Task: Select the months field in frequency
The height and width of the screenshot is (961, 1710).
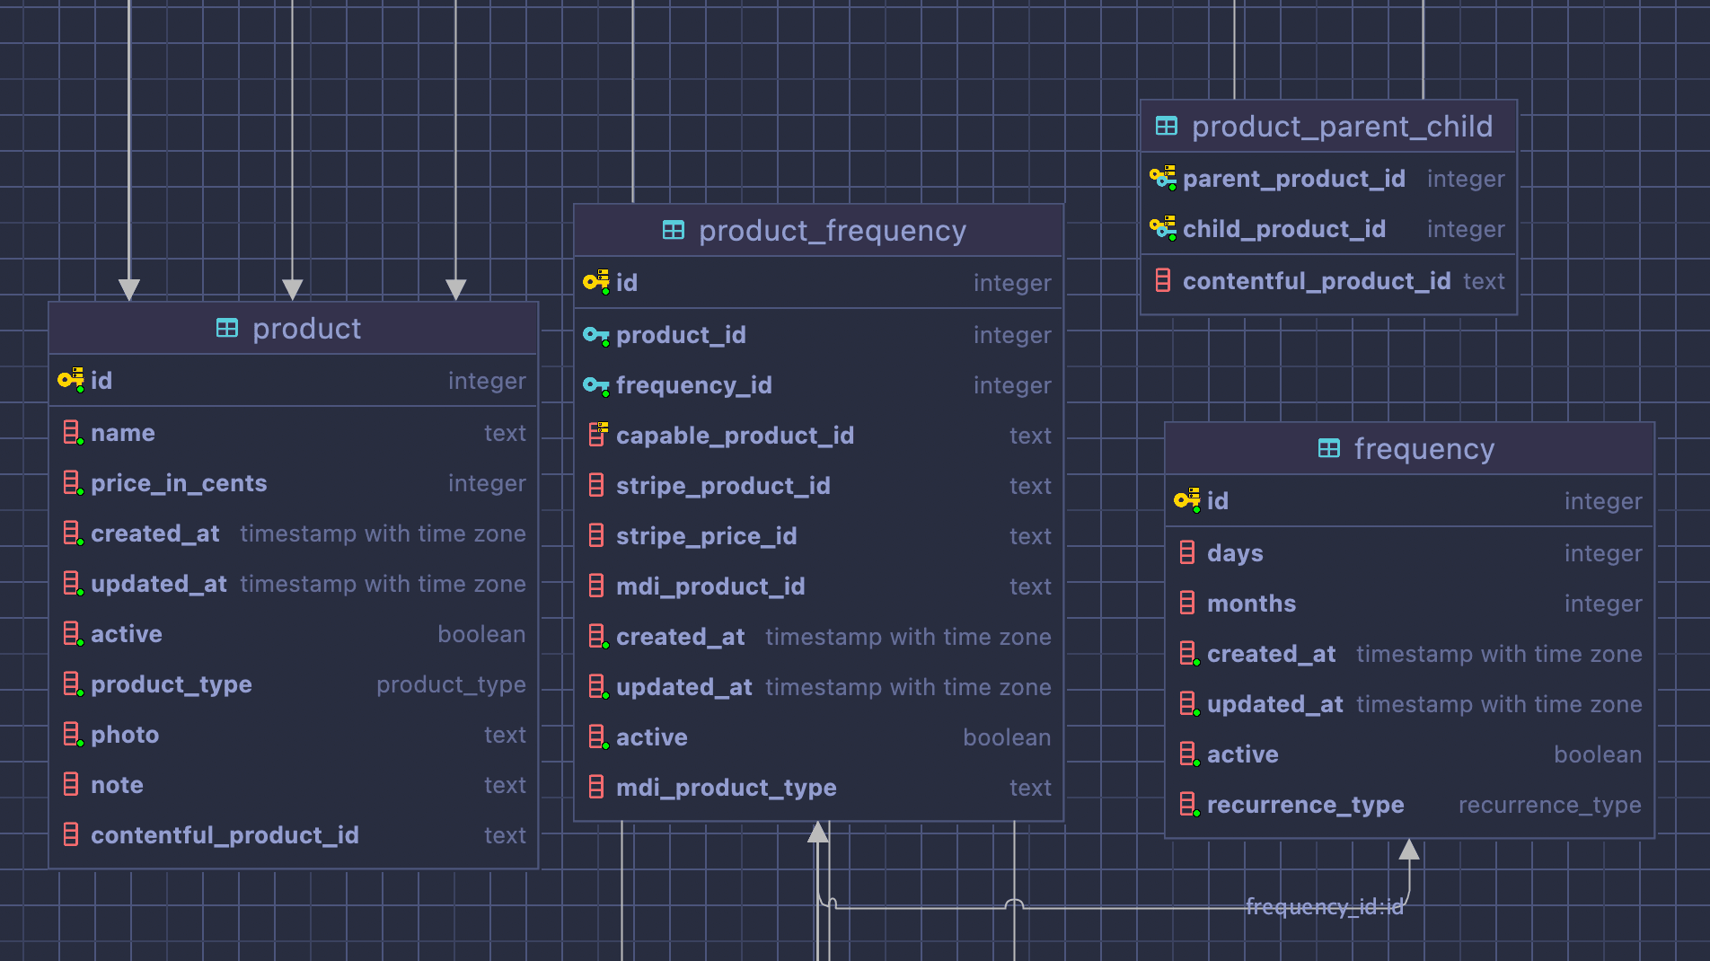Action: click(x=1251, y=603)
